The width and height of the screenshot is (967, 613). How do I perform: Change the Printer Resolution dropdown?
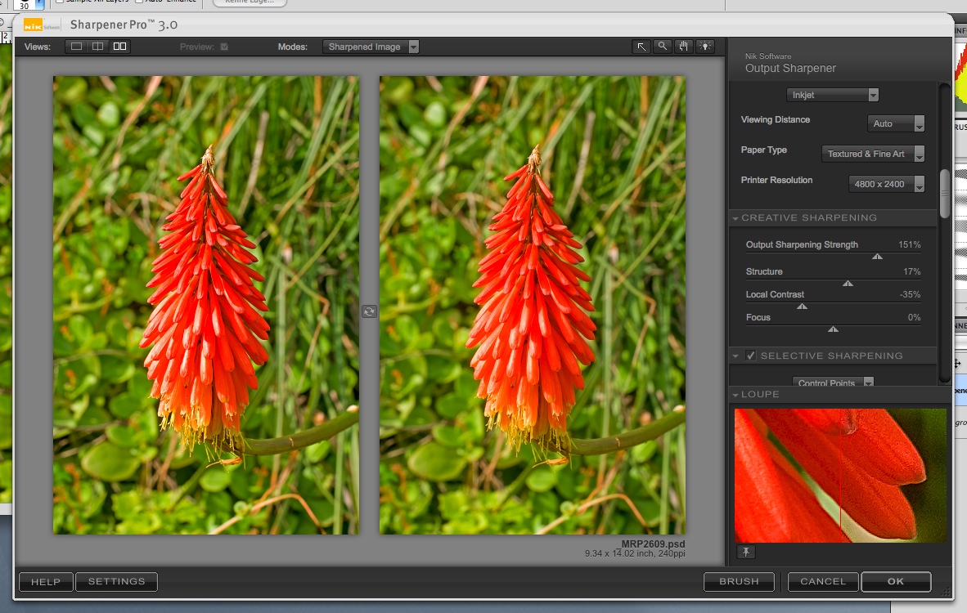886,184
